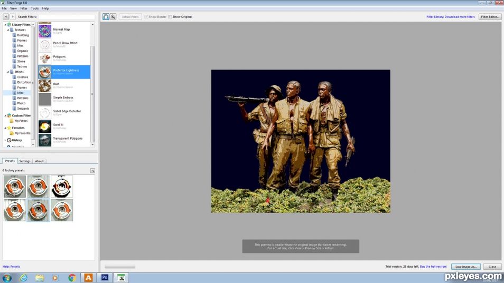Collapse the Favorites tree node
The image size is (504, 283).
pyautogui.click(x=5, y=128)
